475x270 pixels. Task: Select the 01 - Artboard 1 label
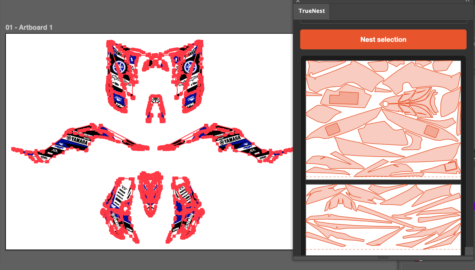[x=29, y=28]
